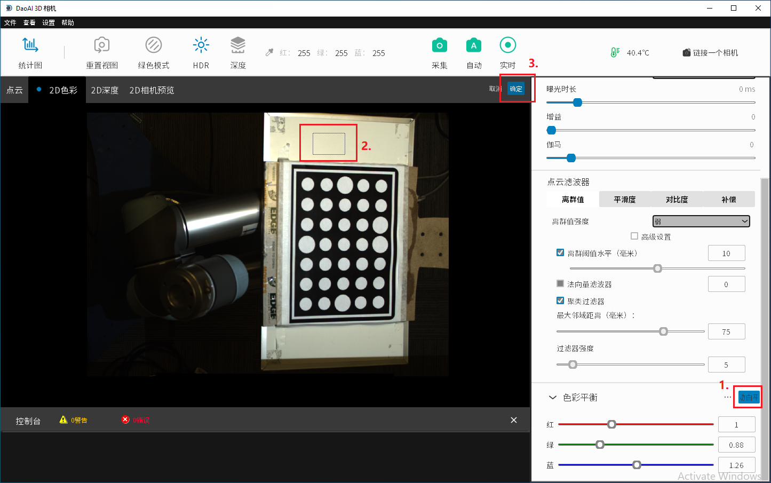Click the red errors indicator icon
Image resolution: width=771 pixels, height=483 pixels.
point(125,419)
